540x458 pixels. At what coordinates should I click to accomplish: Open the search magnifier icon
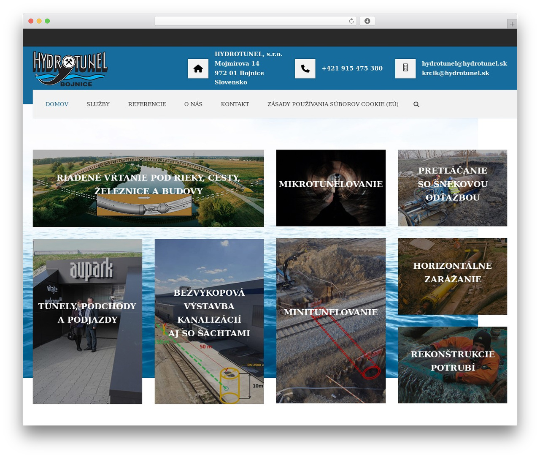pyautogui.click(x=416, y=104)
